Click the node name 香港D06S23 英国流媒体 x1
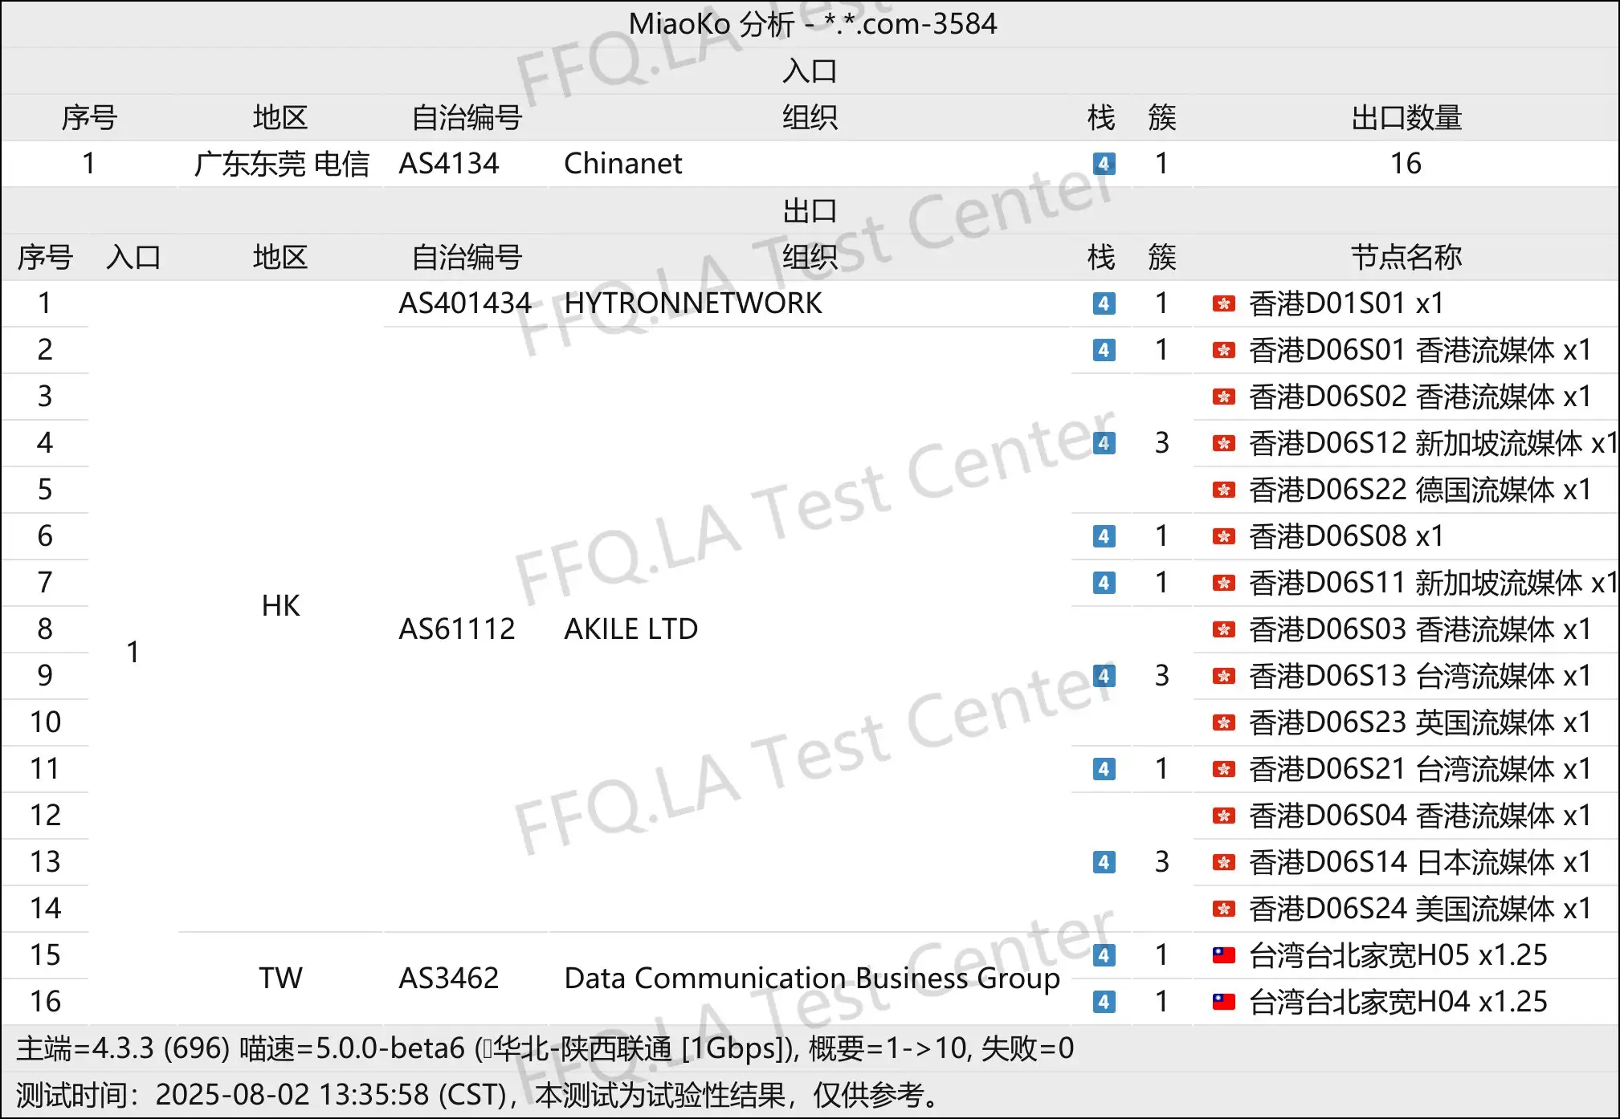 (x=1420, y=722)
